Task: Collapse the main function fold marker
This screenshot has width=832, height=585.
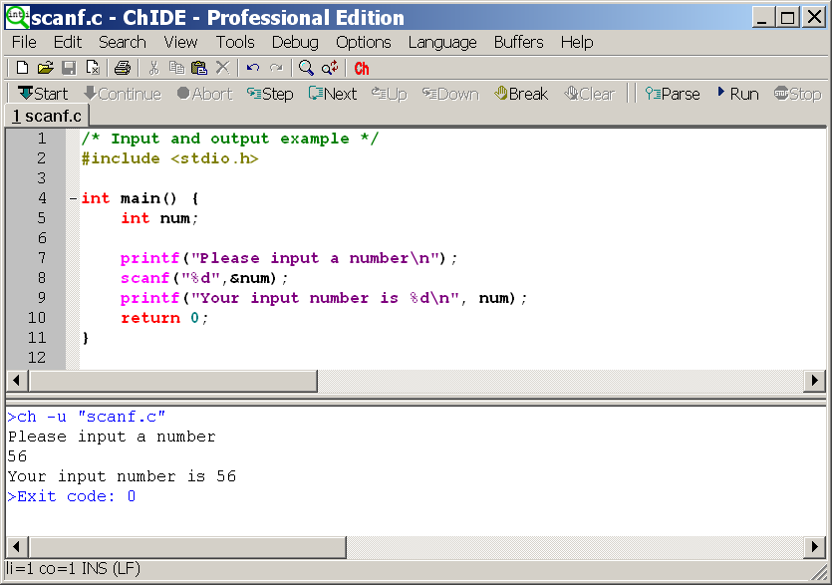Action: click(73, 199)
